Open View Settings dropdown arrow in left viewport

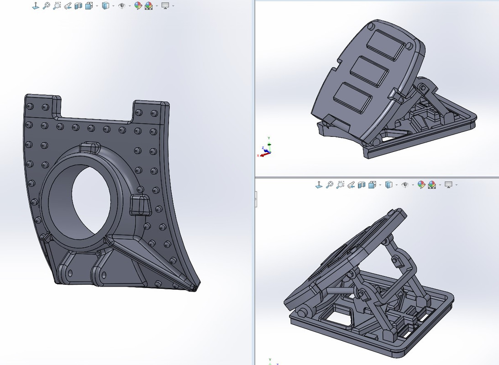[x=173, y=6]
